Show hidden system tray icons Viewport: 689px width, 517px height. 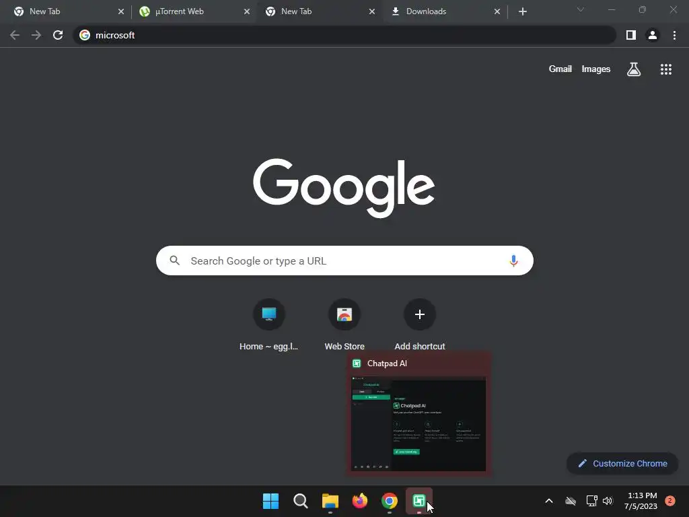click(549, 501)
